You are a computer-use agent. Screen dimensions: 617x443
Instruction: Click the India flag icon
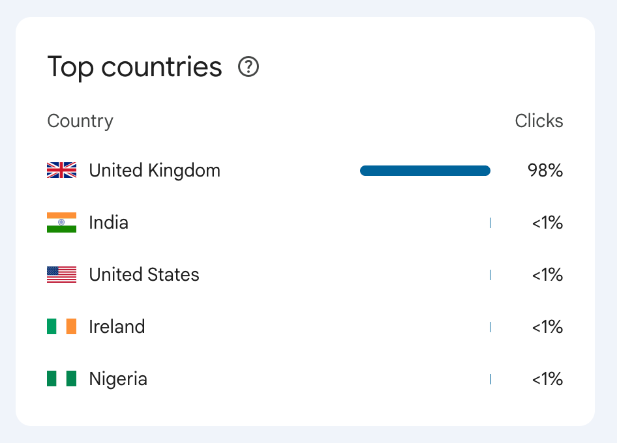tap(61, 223)
